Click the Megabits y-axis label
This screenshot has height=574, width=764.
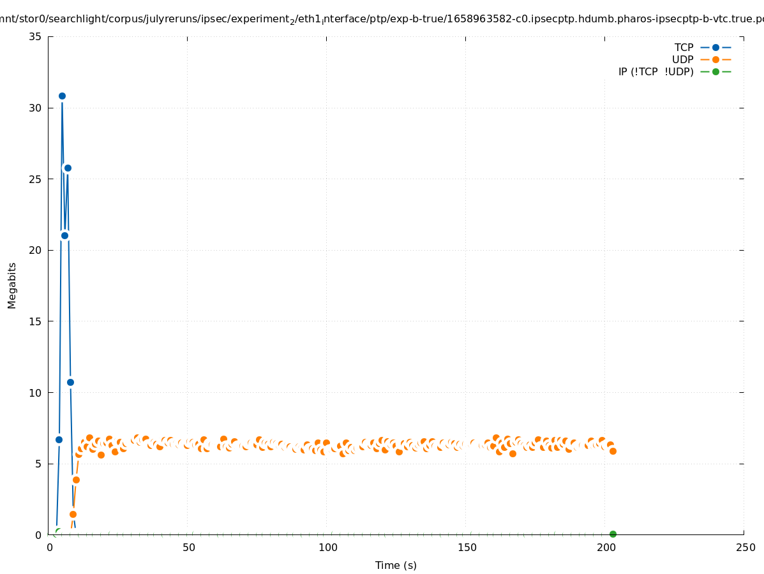[12, 285]
